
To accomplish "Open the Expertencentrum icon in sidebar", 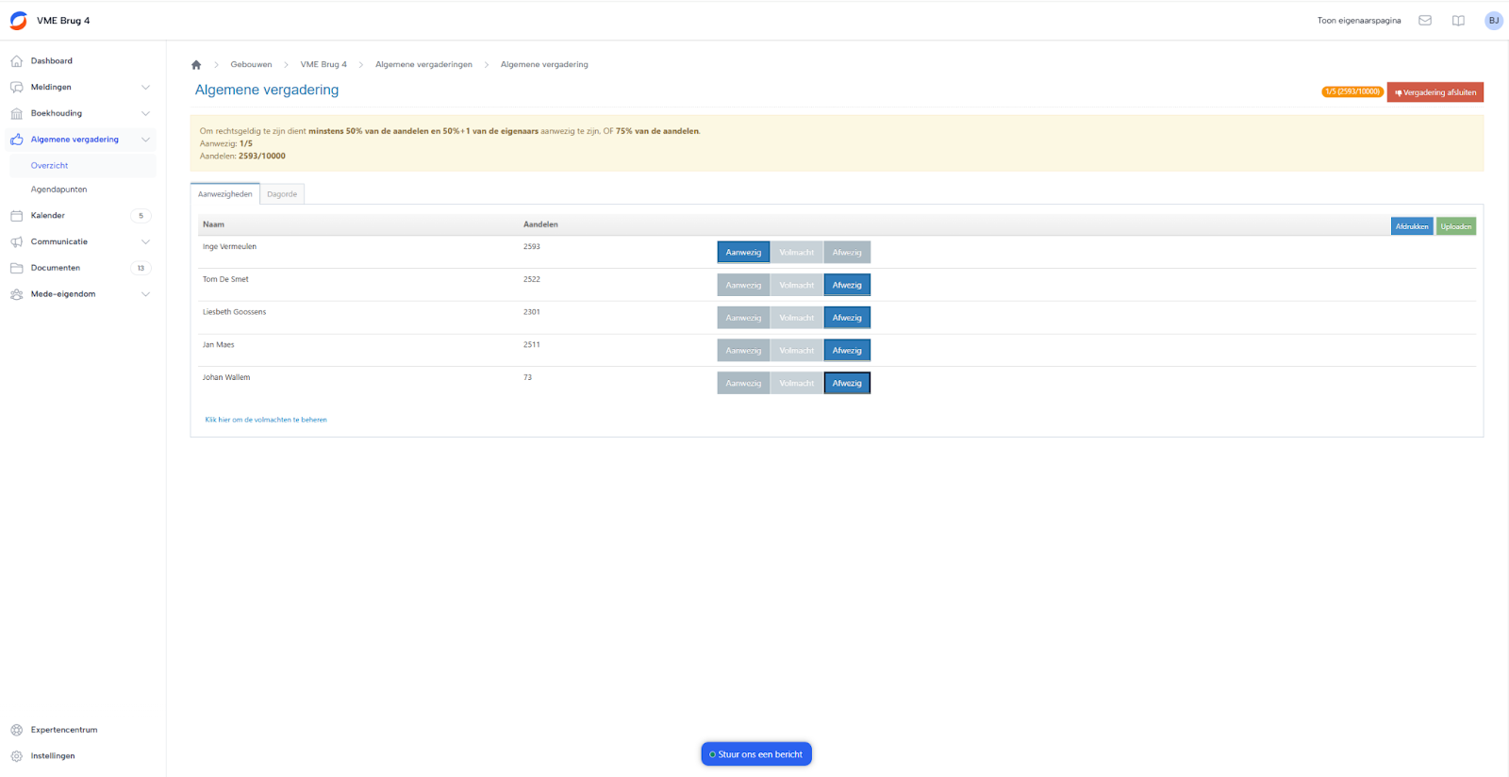I will [x=17, y=730].
